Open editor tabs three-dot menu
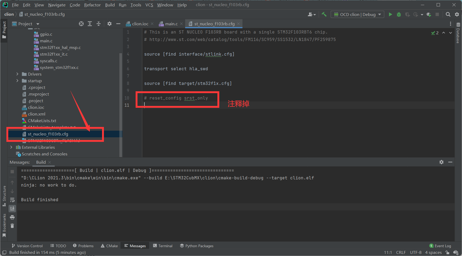 click(451, 24)
